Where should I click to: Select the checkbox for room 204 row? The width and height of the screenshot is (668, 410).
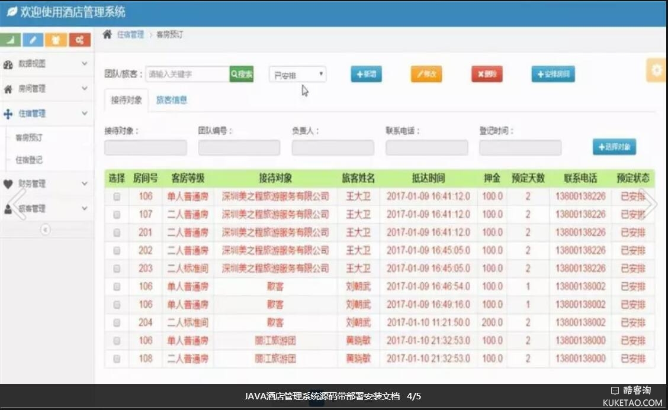[117, 323]
